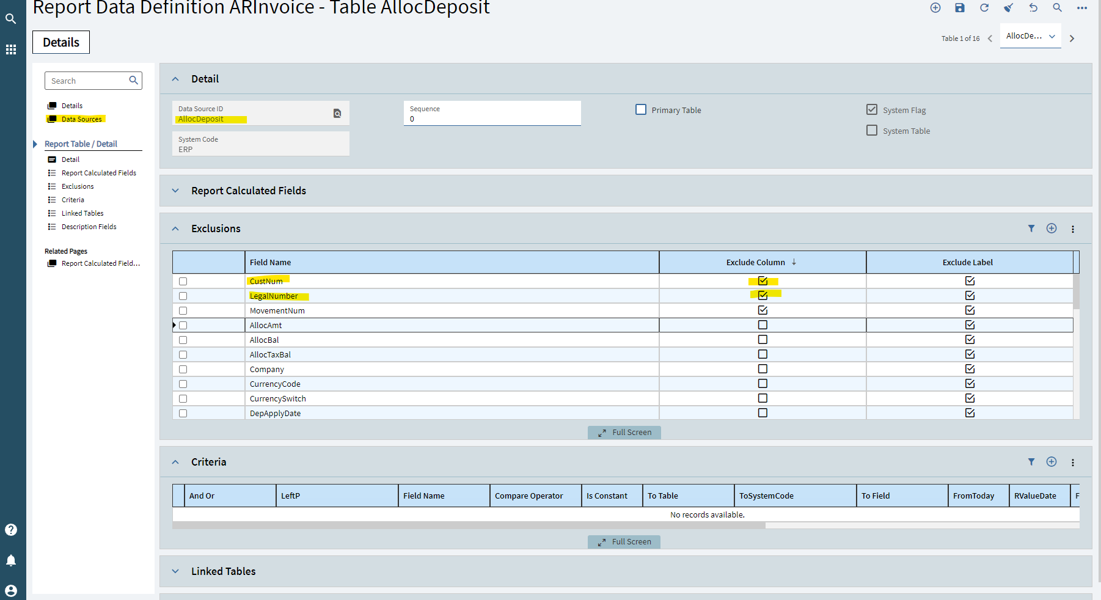The image size is (1101, 600).
Task: Click Full Screen button under Criteria
Action: [x=624, y=542]
